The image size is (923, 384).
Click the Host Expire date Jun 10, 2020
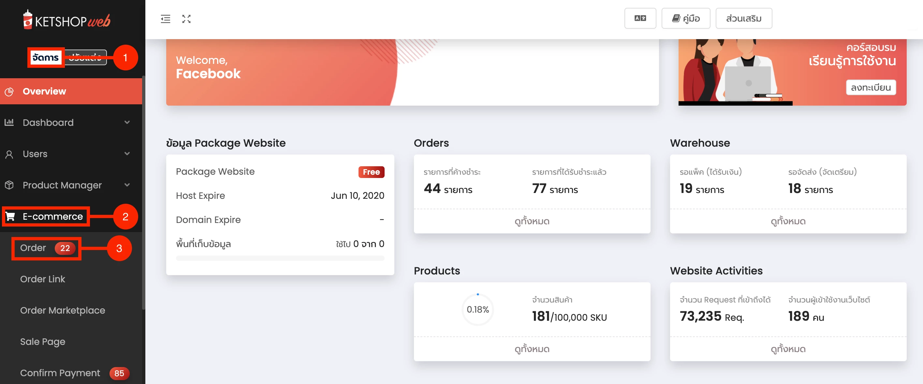[357, 196]
